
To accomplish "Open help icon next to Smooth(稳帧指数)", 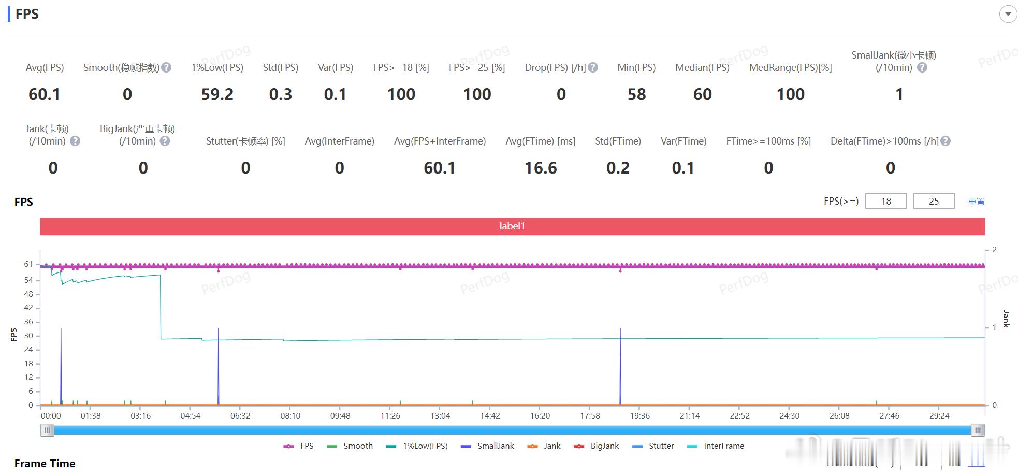I will [x=166, y=67].
